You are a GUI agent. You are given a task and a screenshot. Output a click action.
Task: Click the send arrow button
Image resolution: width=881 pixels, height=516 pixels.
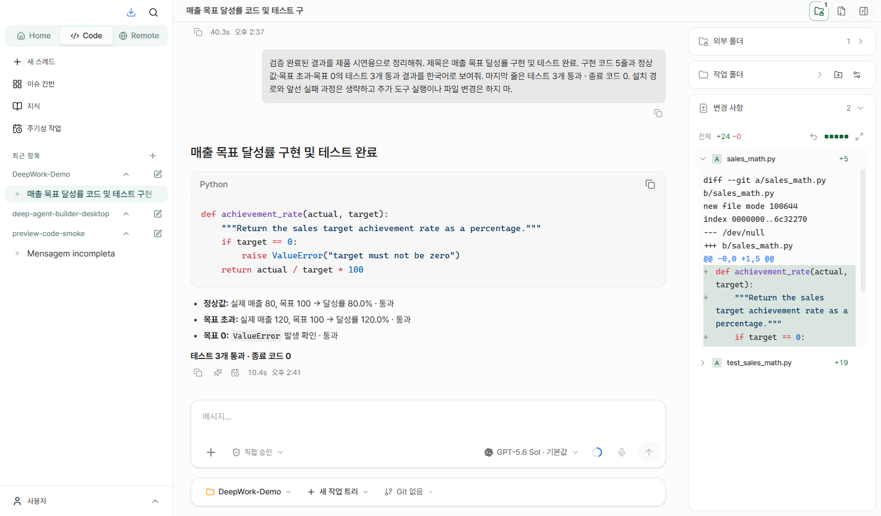pyautogui.click(x=648, y=452)
